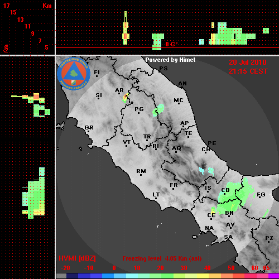
Task: Select the PS city label on the map
Action: coord(163,69)
